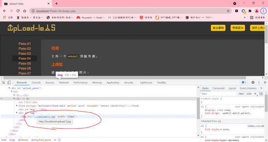Bookmark this page with star icon

click(228, 11)
